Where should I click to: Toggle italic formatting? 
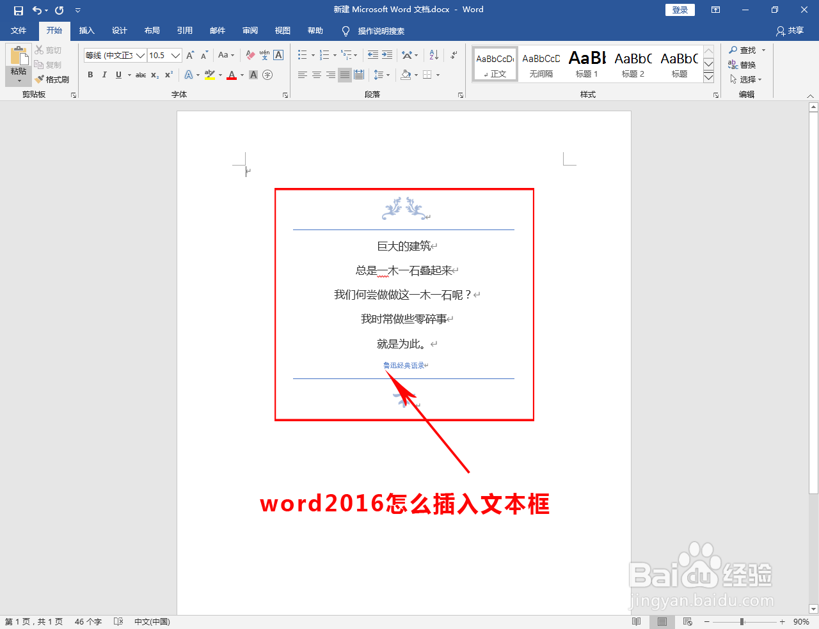pyautogui.click(x=104, y=75)
